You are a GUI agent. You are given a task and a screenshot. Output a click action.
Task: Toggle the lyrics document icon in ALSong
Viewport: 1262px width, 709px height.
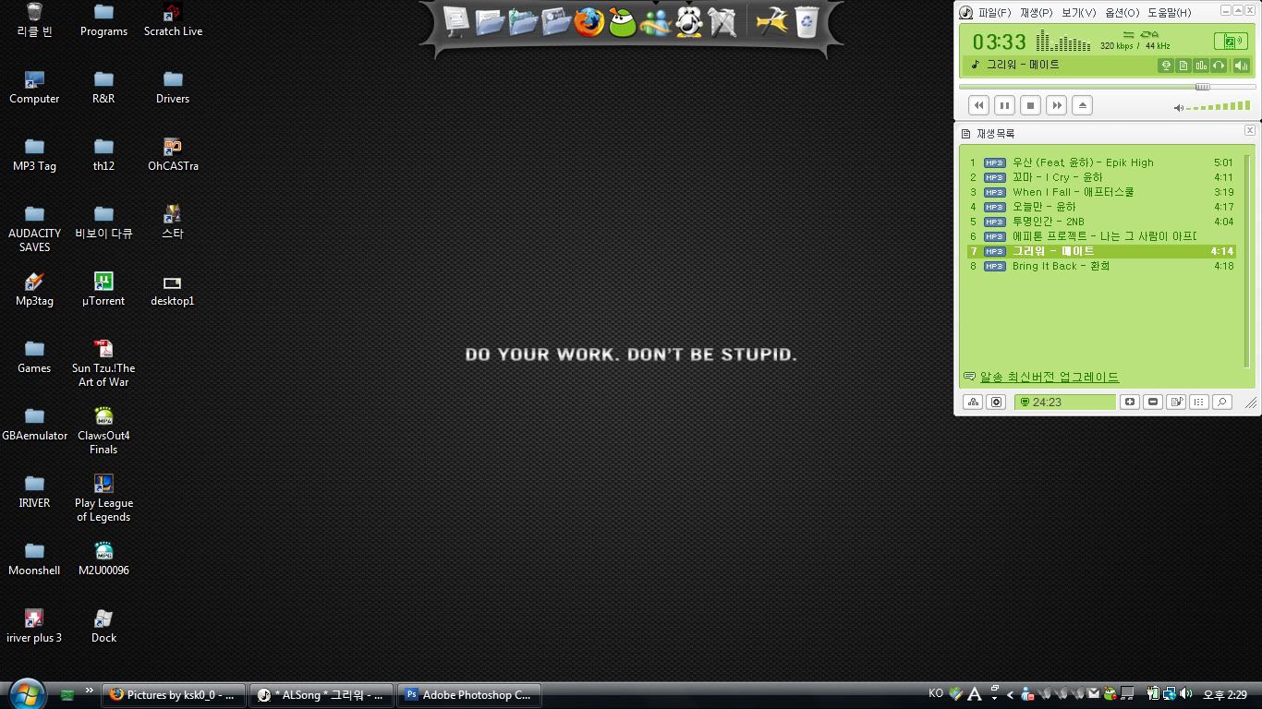pyautogui.click(x=1183, y=66)
